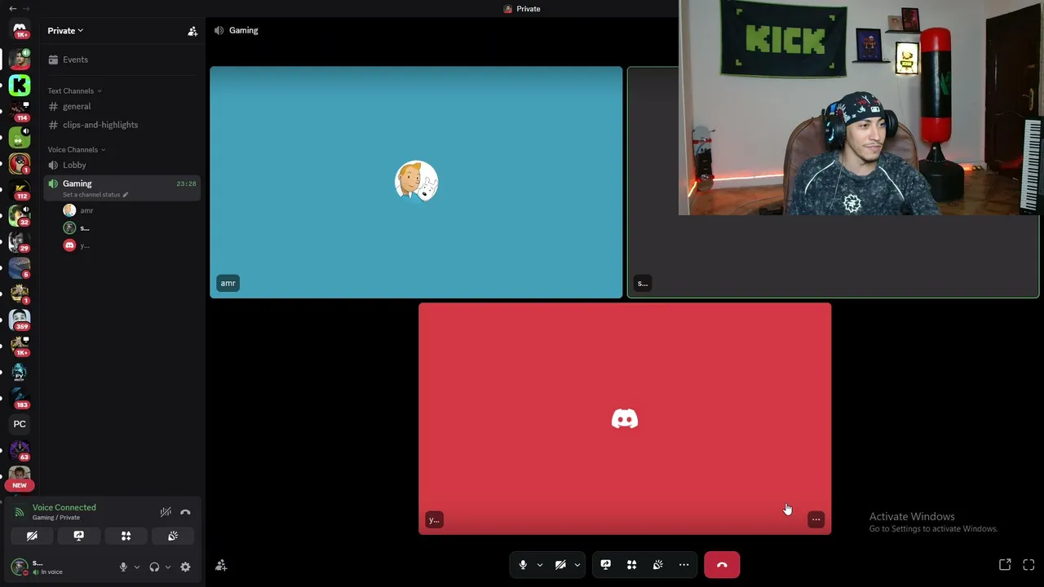Viewport: 1044px width, 587px height.
Task: Open the soundboard from the voice panel
Action: click(x=173, y=536)
